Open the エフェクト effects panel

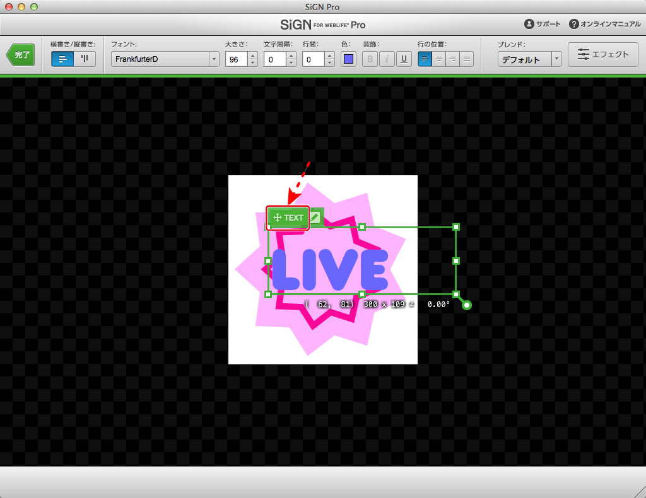(x=602, y=54)
